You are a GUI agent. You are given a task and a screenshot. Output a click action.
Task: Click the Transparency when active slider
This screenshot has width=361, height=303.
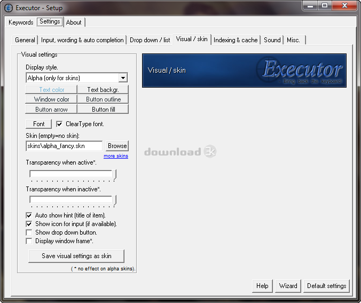[x=73, y=175]
